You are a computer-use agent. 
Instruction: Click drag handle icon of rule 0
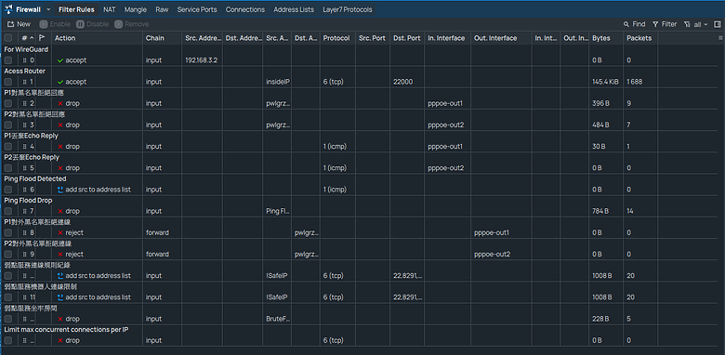(25, 60)
